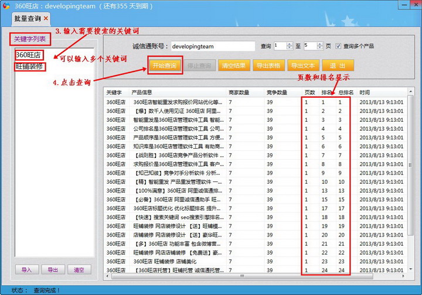The image size is (422, 295).
Task: Click the 诚信通账号 input field
Action: point(213,46)
